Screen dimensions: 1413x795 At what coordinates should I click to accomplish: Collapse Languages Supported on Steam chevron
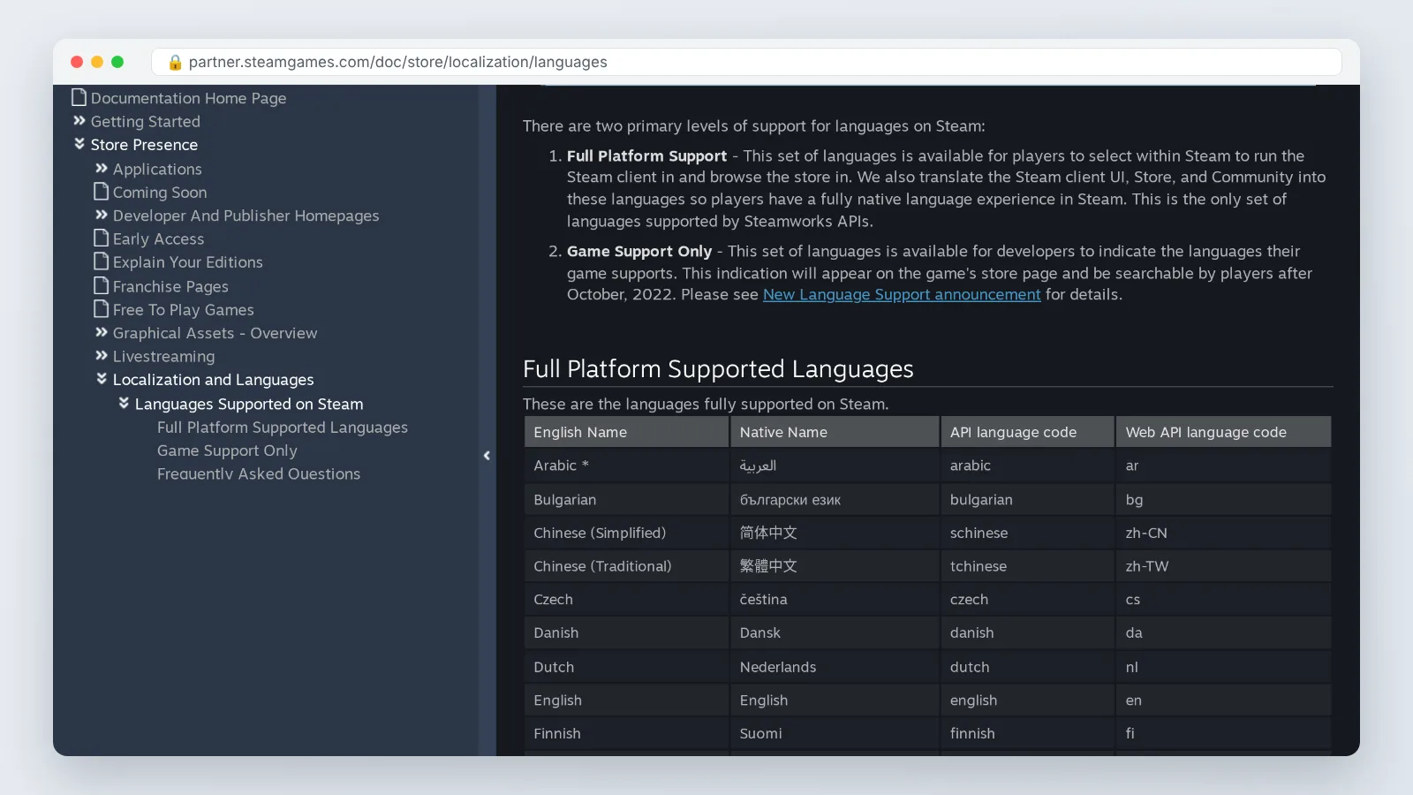(x=124, y=403)
